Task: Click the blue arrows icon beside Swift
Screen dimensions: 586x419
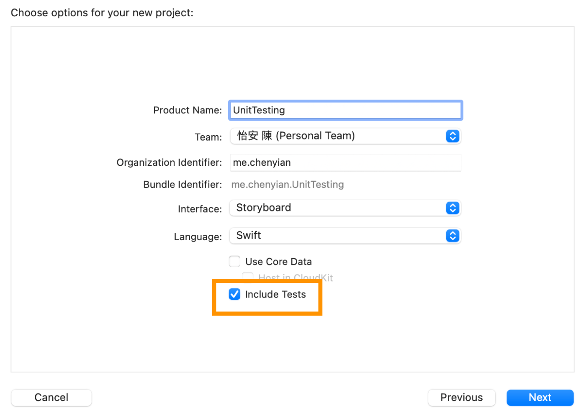Action: pos(452,236)
